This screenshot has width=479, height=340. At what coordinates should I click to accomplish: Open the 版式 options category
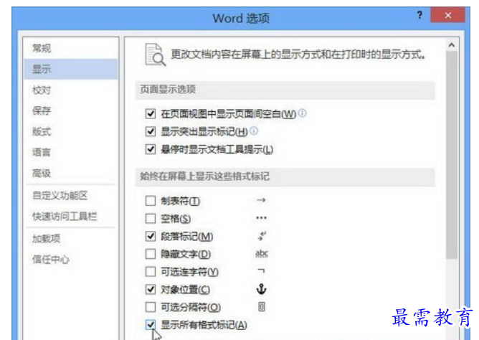coord(70,132)
